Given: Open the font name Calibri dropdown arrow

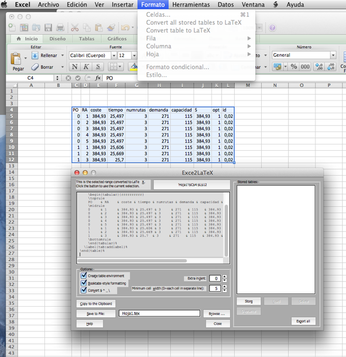Looking at the screenshot, I should pos(114,55).
